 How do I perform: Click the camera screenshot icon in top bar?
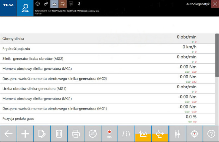point(54,4)
